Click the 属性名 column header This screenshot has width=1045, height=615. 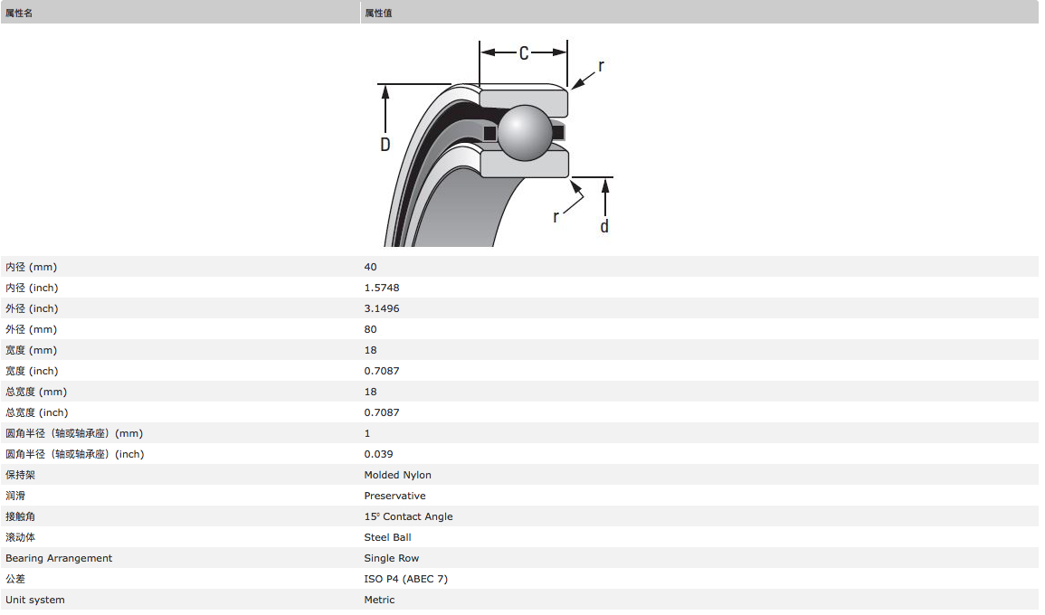point(19,13)
